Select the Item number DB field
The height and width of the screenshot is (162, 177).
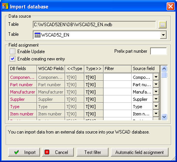coord(23,114)
